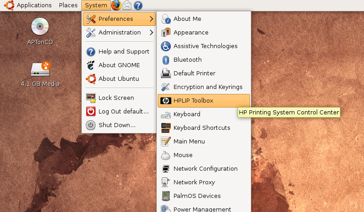Open About Ubuntu from System menu
Screen dimensions: 364x212
(x=119, y=79)
